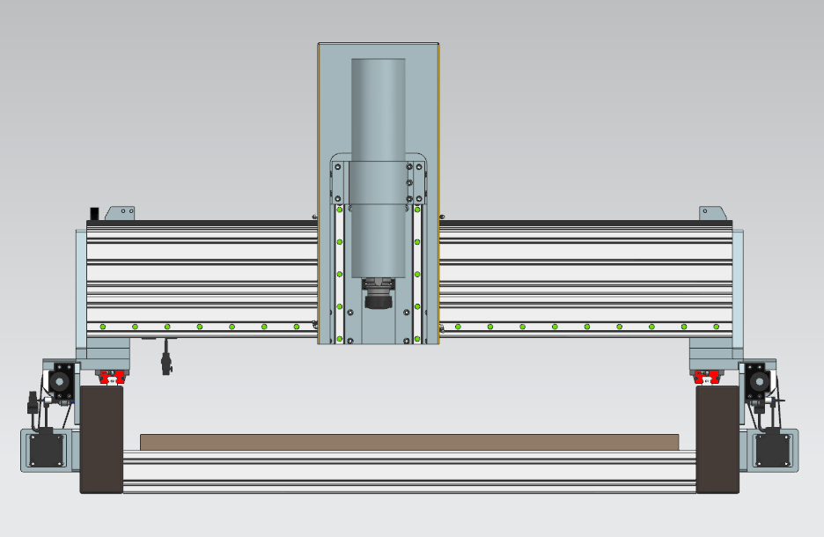Click the right red linear bearing block
Screen dimensions: 824x537
[x=708, y=378]
